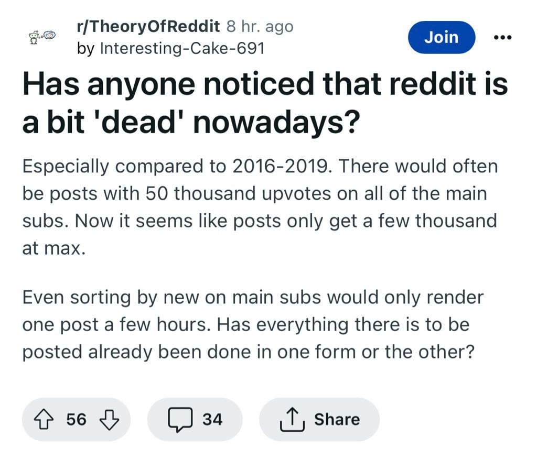Click the first paragraph starting 'Especially compared'
The width and height of the screenshot is (537, 459).
click(x=260, y=207)
